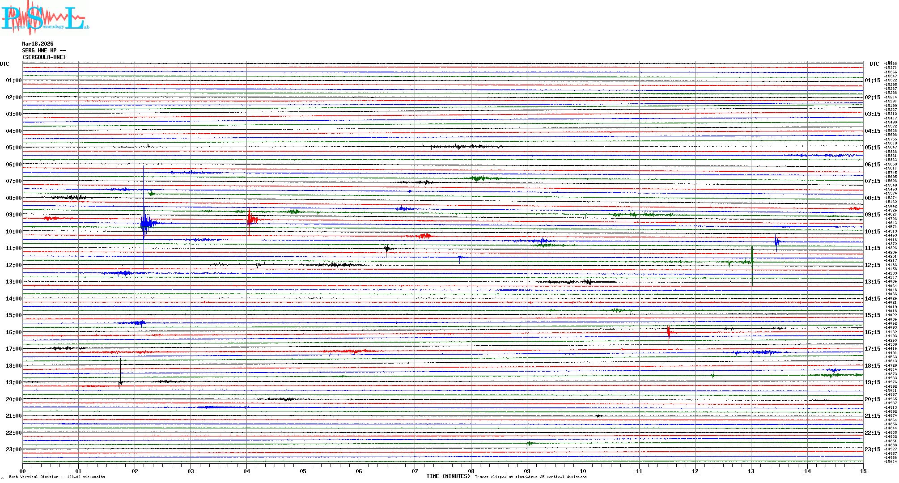Click the large blue seismic event near 09:00
Viewport: 899px width, 483px height.
[144, 222]
